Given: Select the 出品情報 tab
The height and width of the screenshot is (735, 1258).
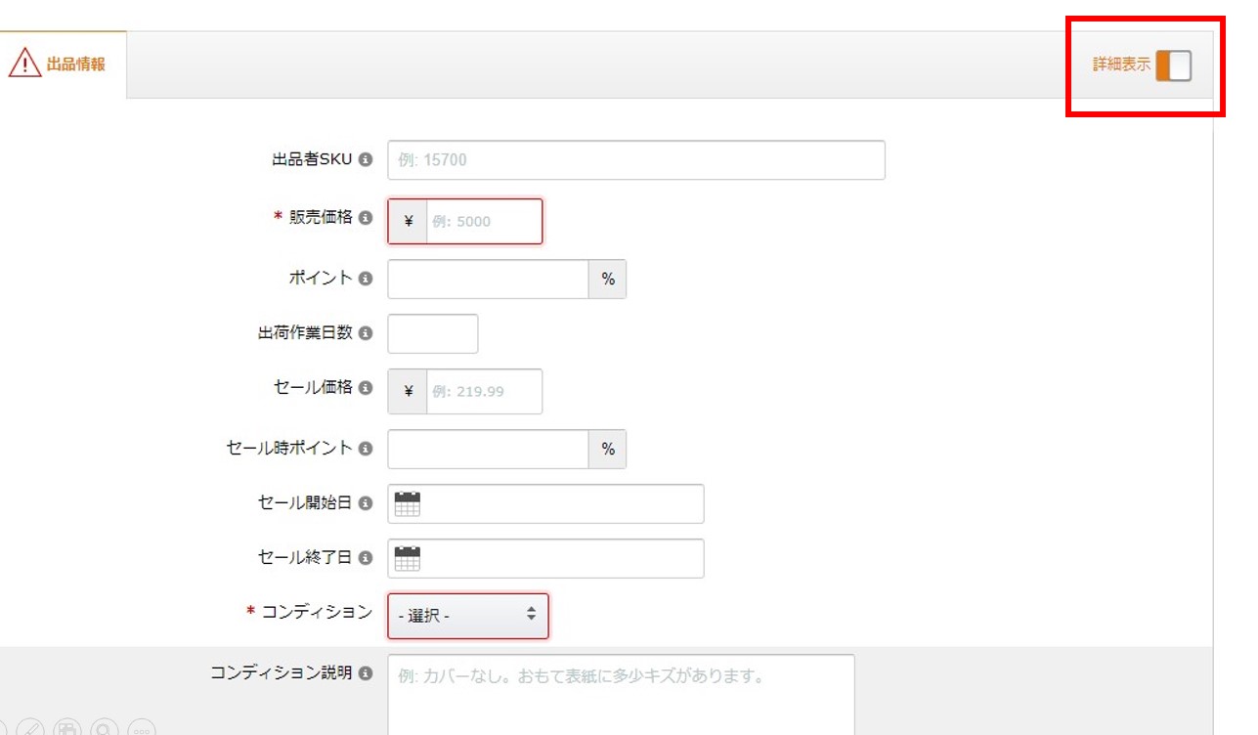Looking at the screenshot, I should tap(63, 65).
